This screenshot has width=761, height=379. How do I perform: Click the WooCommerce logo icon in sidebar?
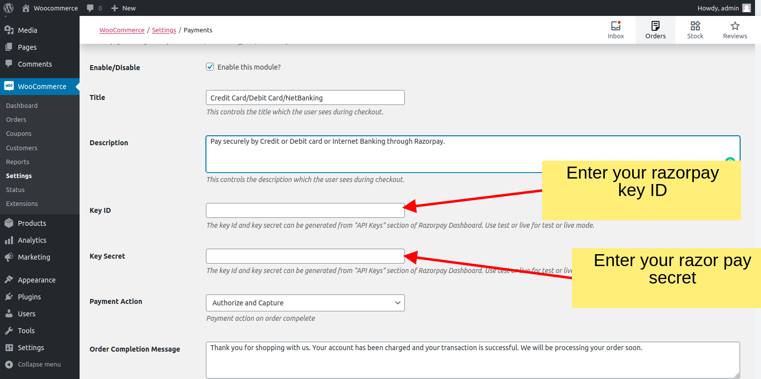pyautogui.click(x=9, y=86)
